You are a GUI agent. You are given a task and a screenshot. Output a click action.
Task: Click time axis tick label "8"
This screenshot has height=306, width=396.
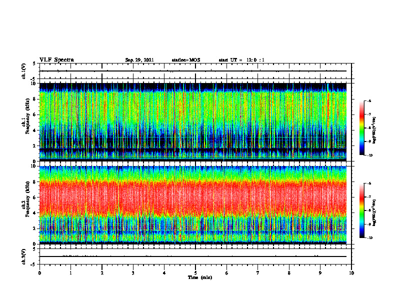tap(289, 273)
